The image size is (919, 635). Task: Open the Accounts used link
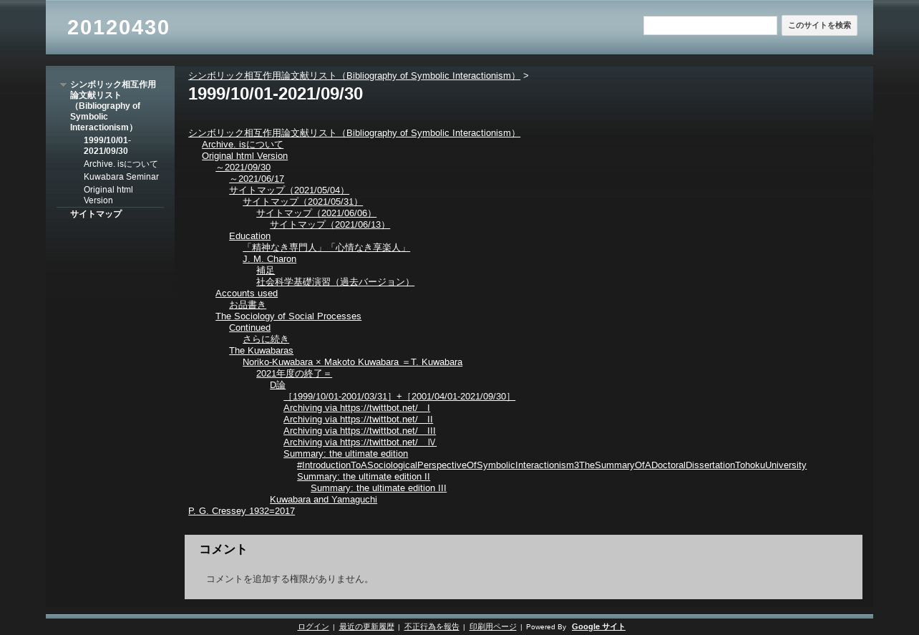tap(246, 294)
